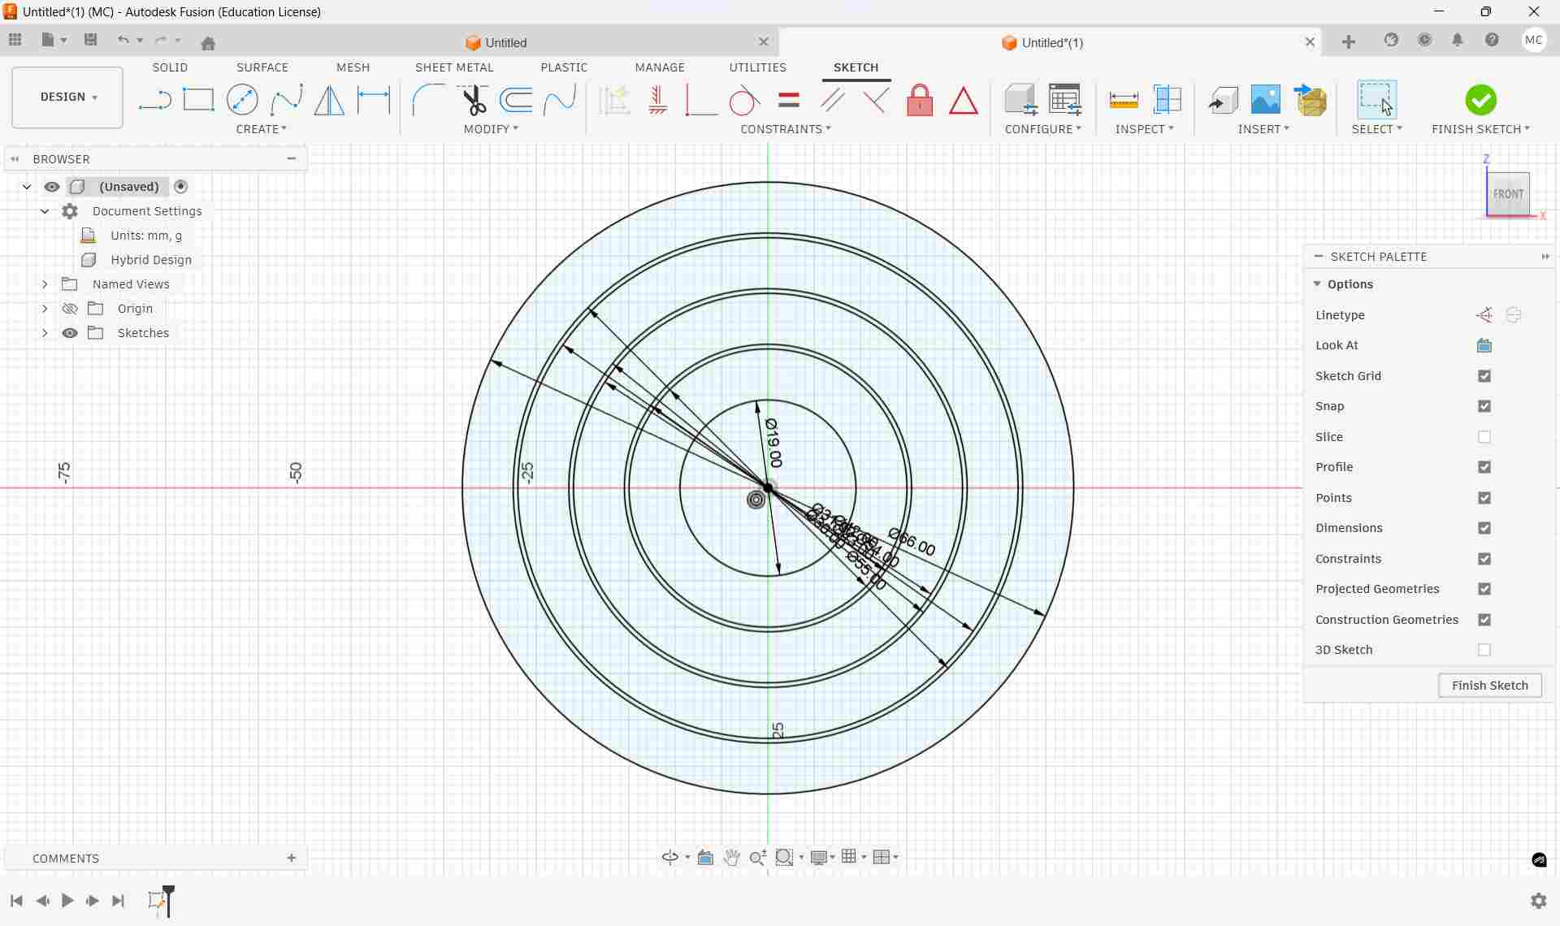Select the Trim scissors tool
Image resolution: width=1560 pixels, height=926 pixels.
(474, 100)
